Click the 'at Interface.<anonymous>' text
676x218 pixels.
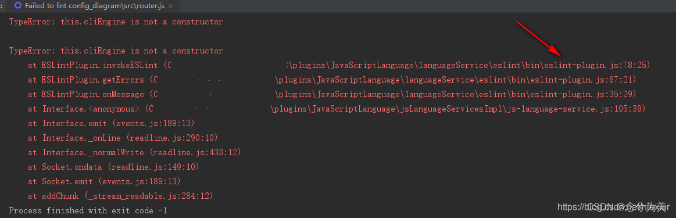coord(84,109)
